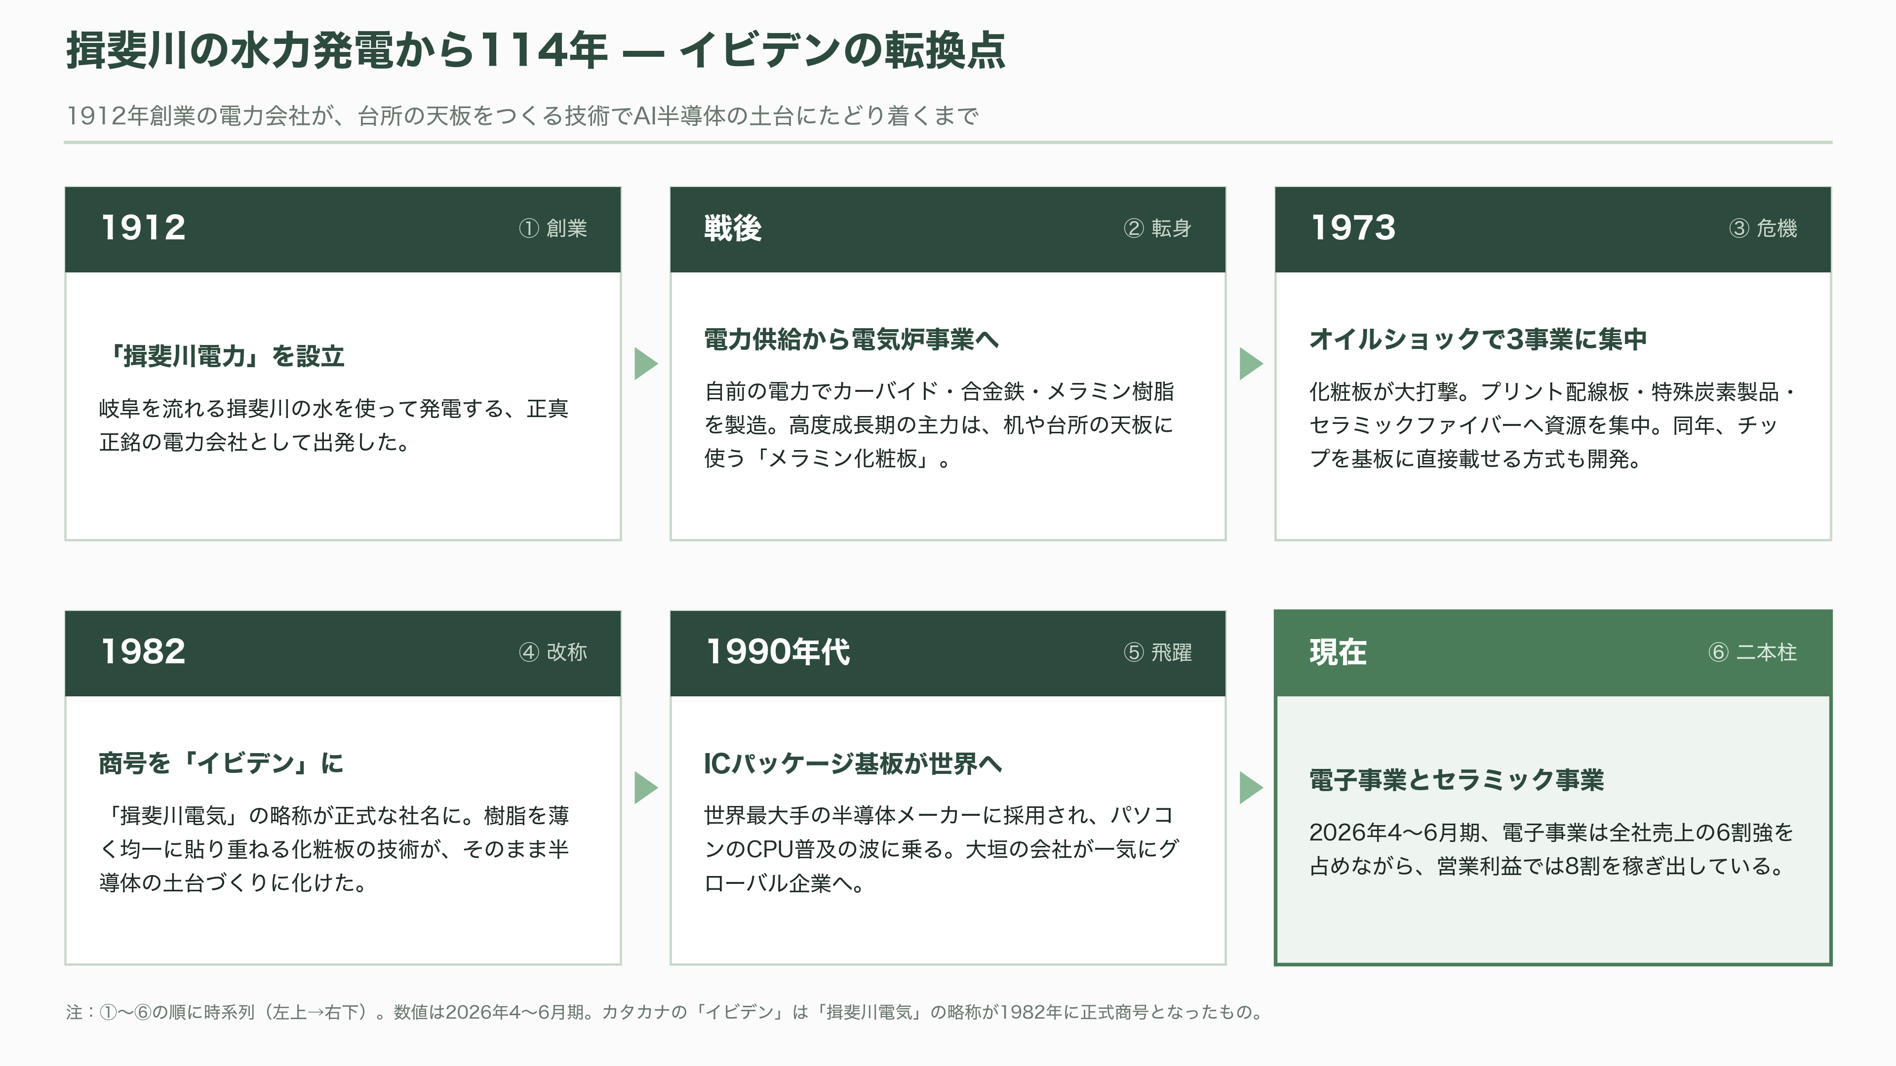Image resolution: width=1896 pixels, height=1066 pixels.
Task: Click the ② 転身 label
Action: [x=1158, y=229]
